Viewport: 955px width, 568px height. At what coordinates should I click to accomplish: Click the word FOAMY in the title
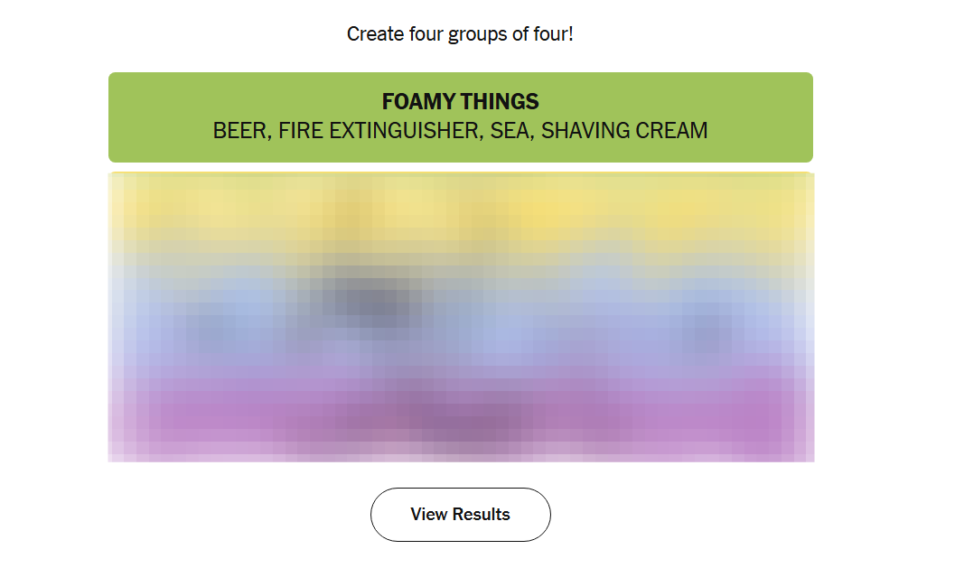pos(418,101)
